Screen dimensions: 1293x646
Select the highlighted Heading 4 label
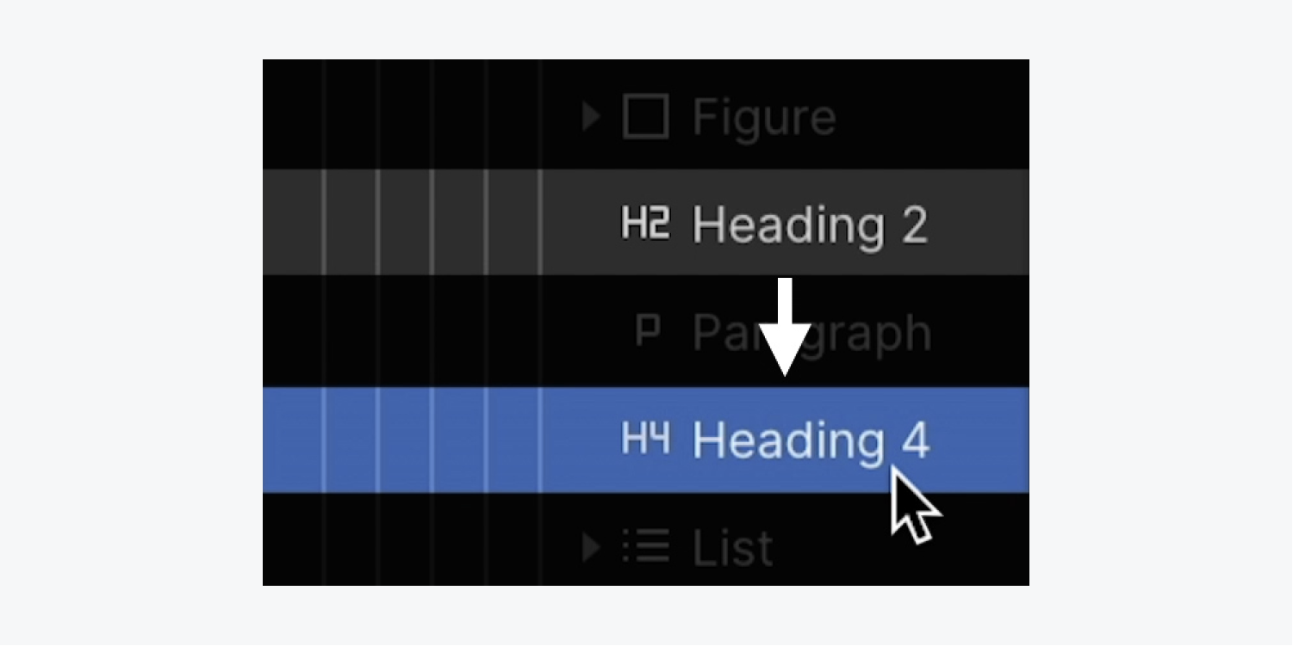(x=811, y=440)
